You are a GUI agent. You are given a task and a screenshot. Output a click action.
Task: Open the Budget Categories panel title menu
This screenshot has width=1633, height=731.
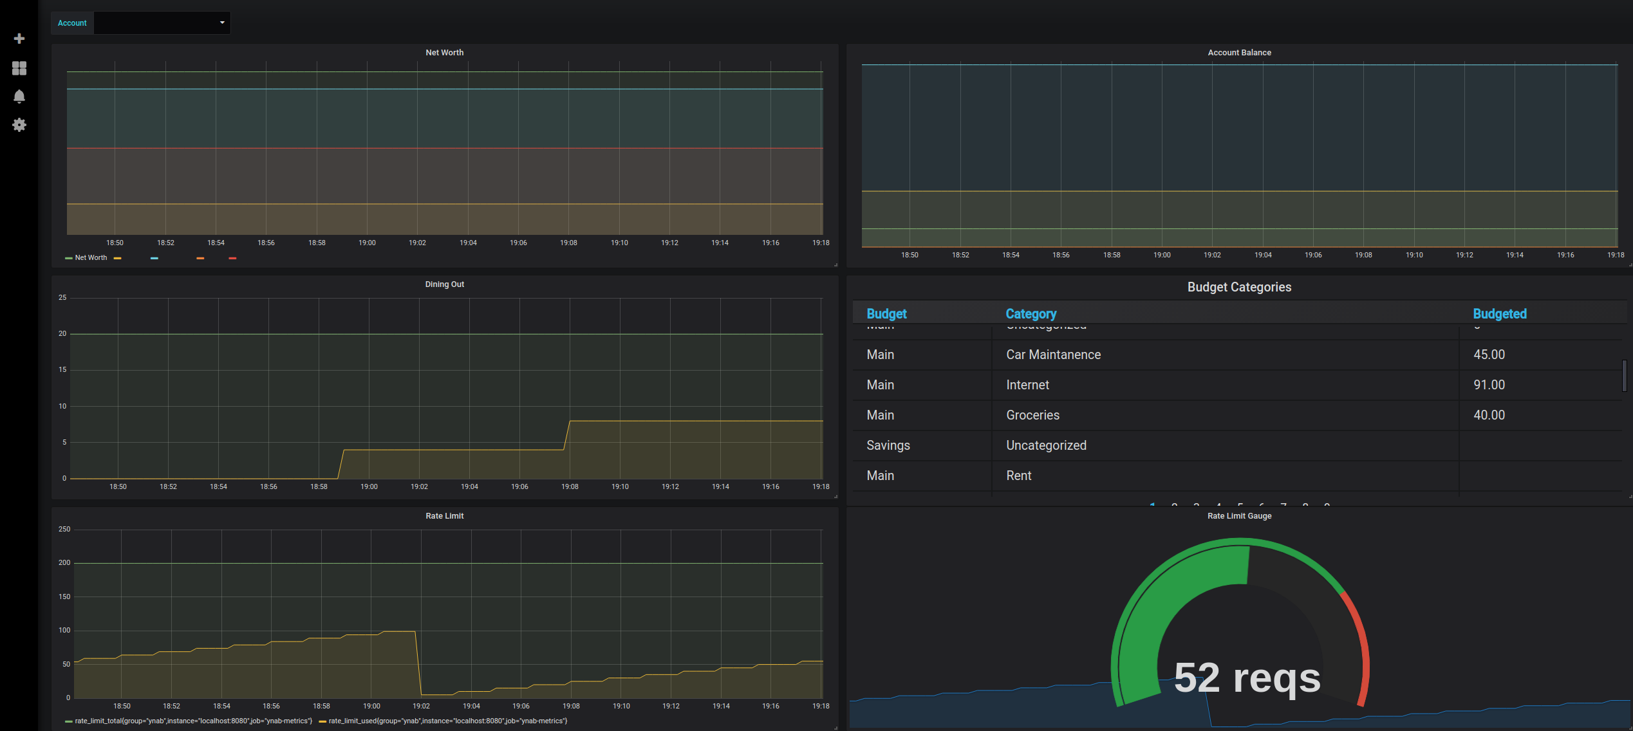click(1239, 287)
